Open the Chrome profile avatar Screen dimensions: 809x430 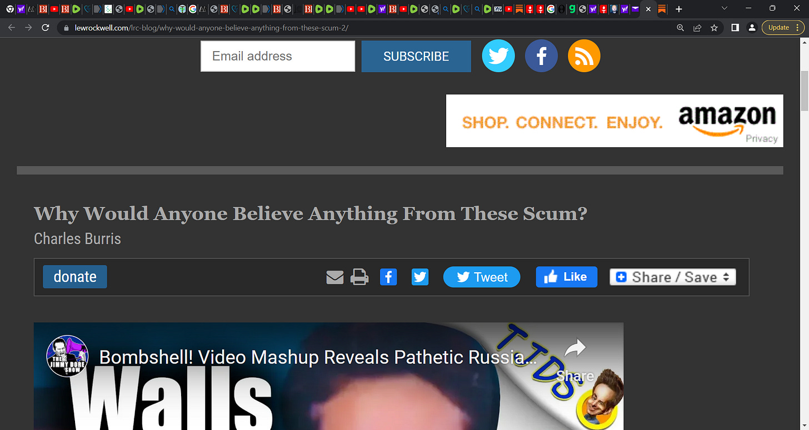752,28
